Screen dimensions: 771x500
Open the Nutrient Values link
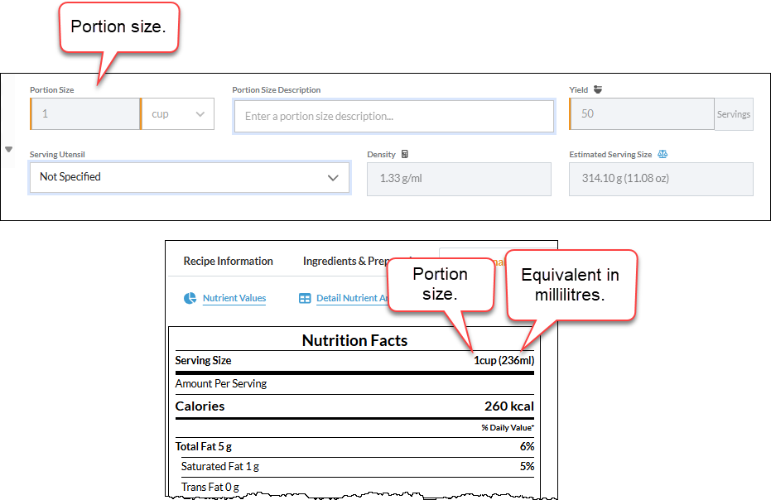click(x=234, y=298)
